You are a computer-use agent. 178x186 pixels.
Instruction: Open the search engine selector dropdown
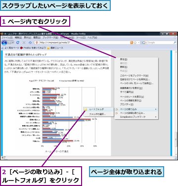[x=144, y=43]
